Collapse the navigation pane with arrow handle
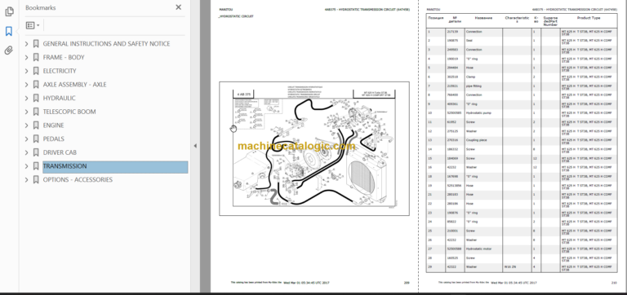 coord(195,146)
